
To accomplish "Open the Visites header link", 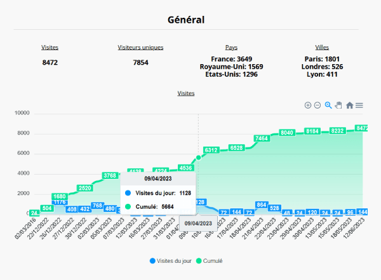I will 50,48.
